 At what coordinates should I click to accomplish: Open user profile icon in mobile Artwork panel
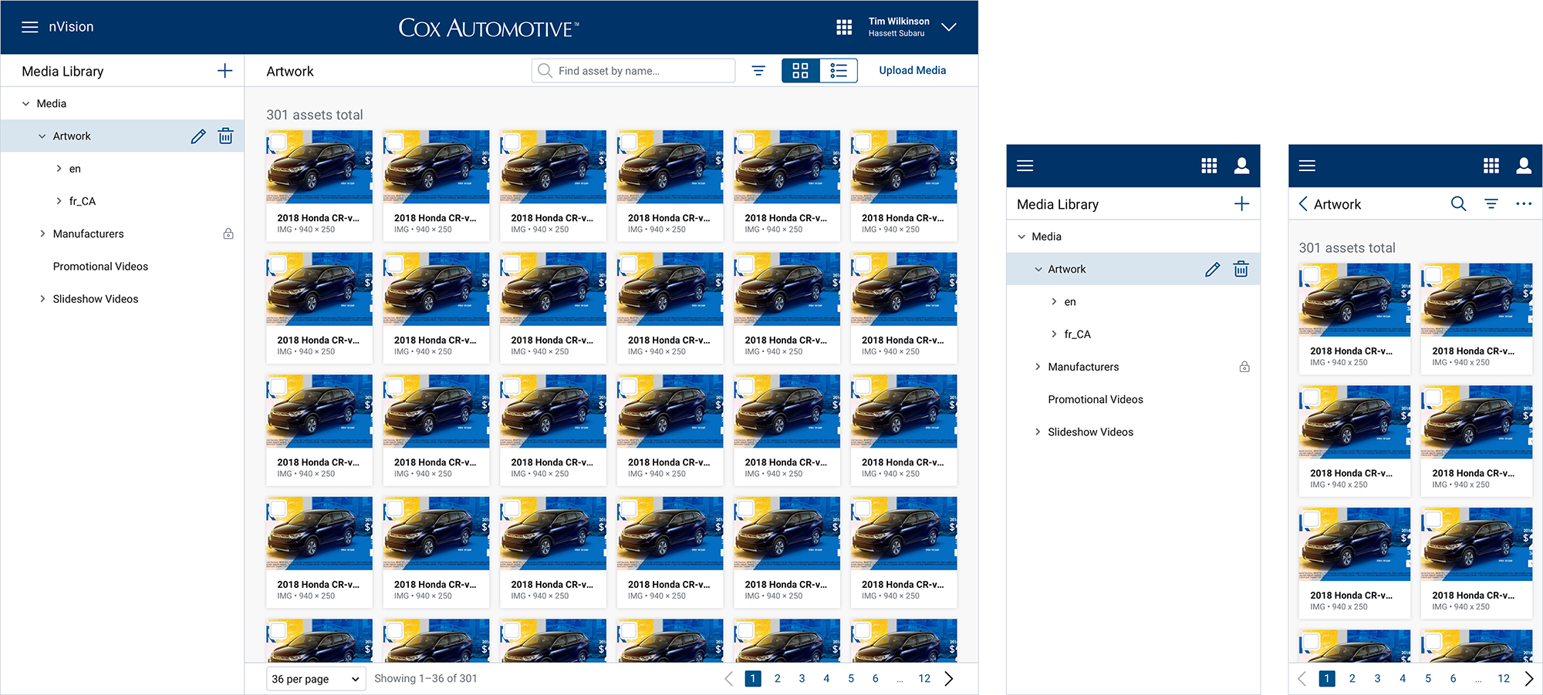1524,166
